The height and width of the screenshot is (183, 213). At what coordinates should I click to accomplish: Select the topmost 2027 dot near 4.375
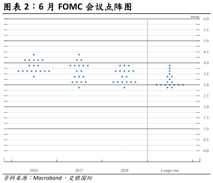click(x=79, y=55)
